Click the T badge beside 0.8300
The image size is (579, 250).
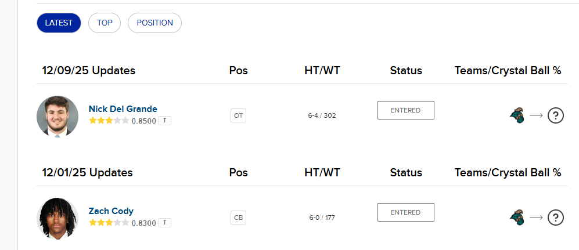click(x=165, y=223)
